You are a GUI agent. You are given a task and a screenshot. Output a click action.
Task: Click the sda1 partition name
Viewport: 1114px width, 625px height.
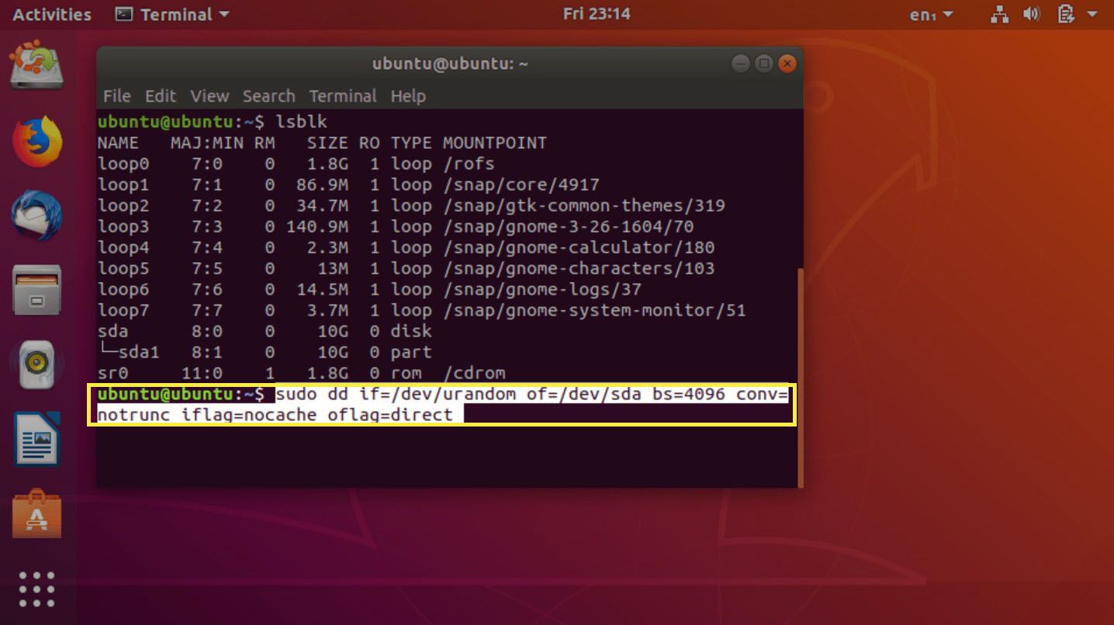[x=139, y=352]
